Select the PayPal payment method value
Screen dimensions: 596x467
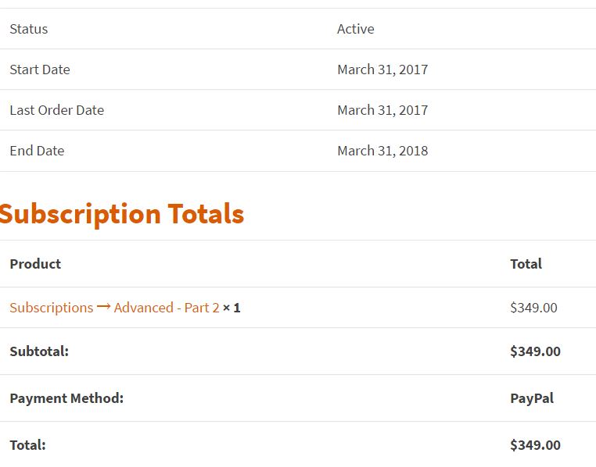click(532, 398)
